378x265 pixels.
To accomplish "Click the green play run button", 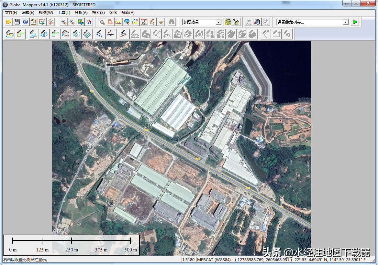I will point(355,22).
